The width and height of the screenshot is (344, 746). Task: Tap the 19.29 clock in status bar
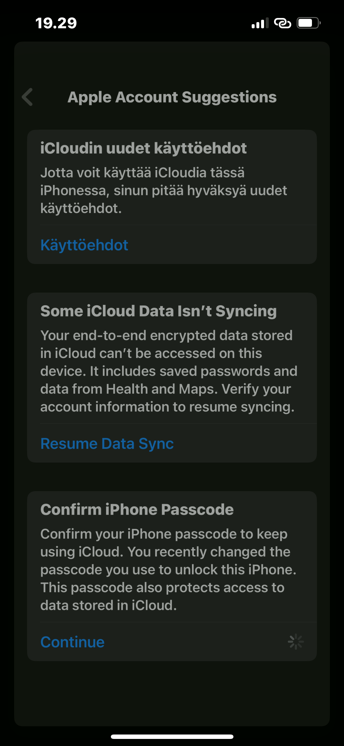(x=56, y=23)
